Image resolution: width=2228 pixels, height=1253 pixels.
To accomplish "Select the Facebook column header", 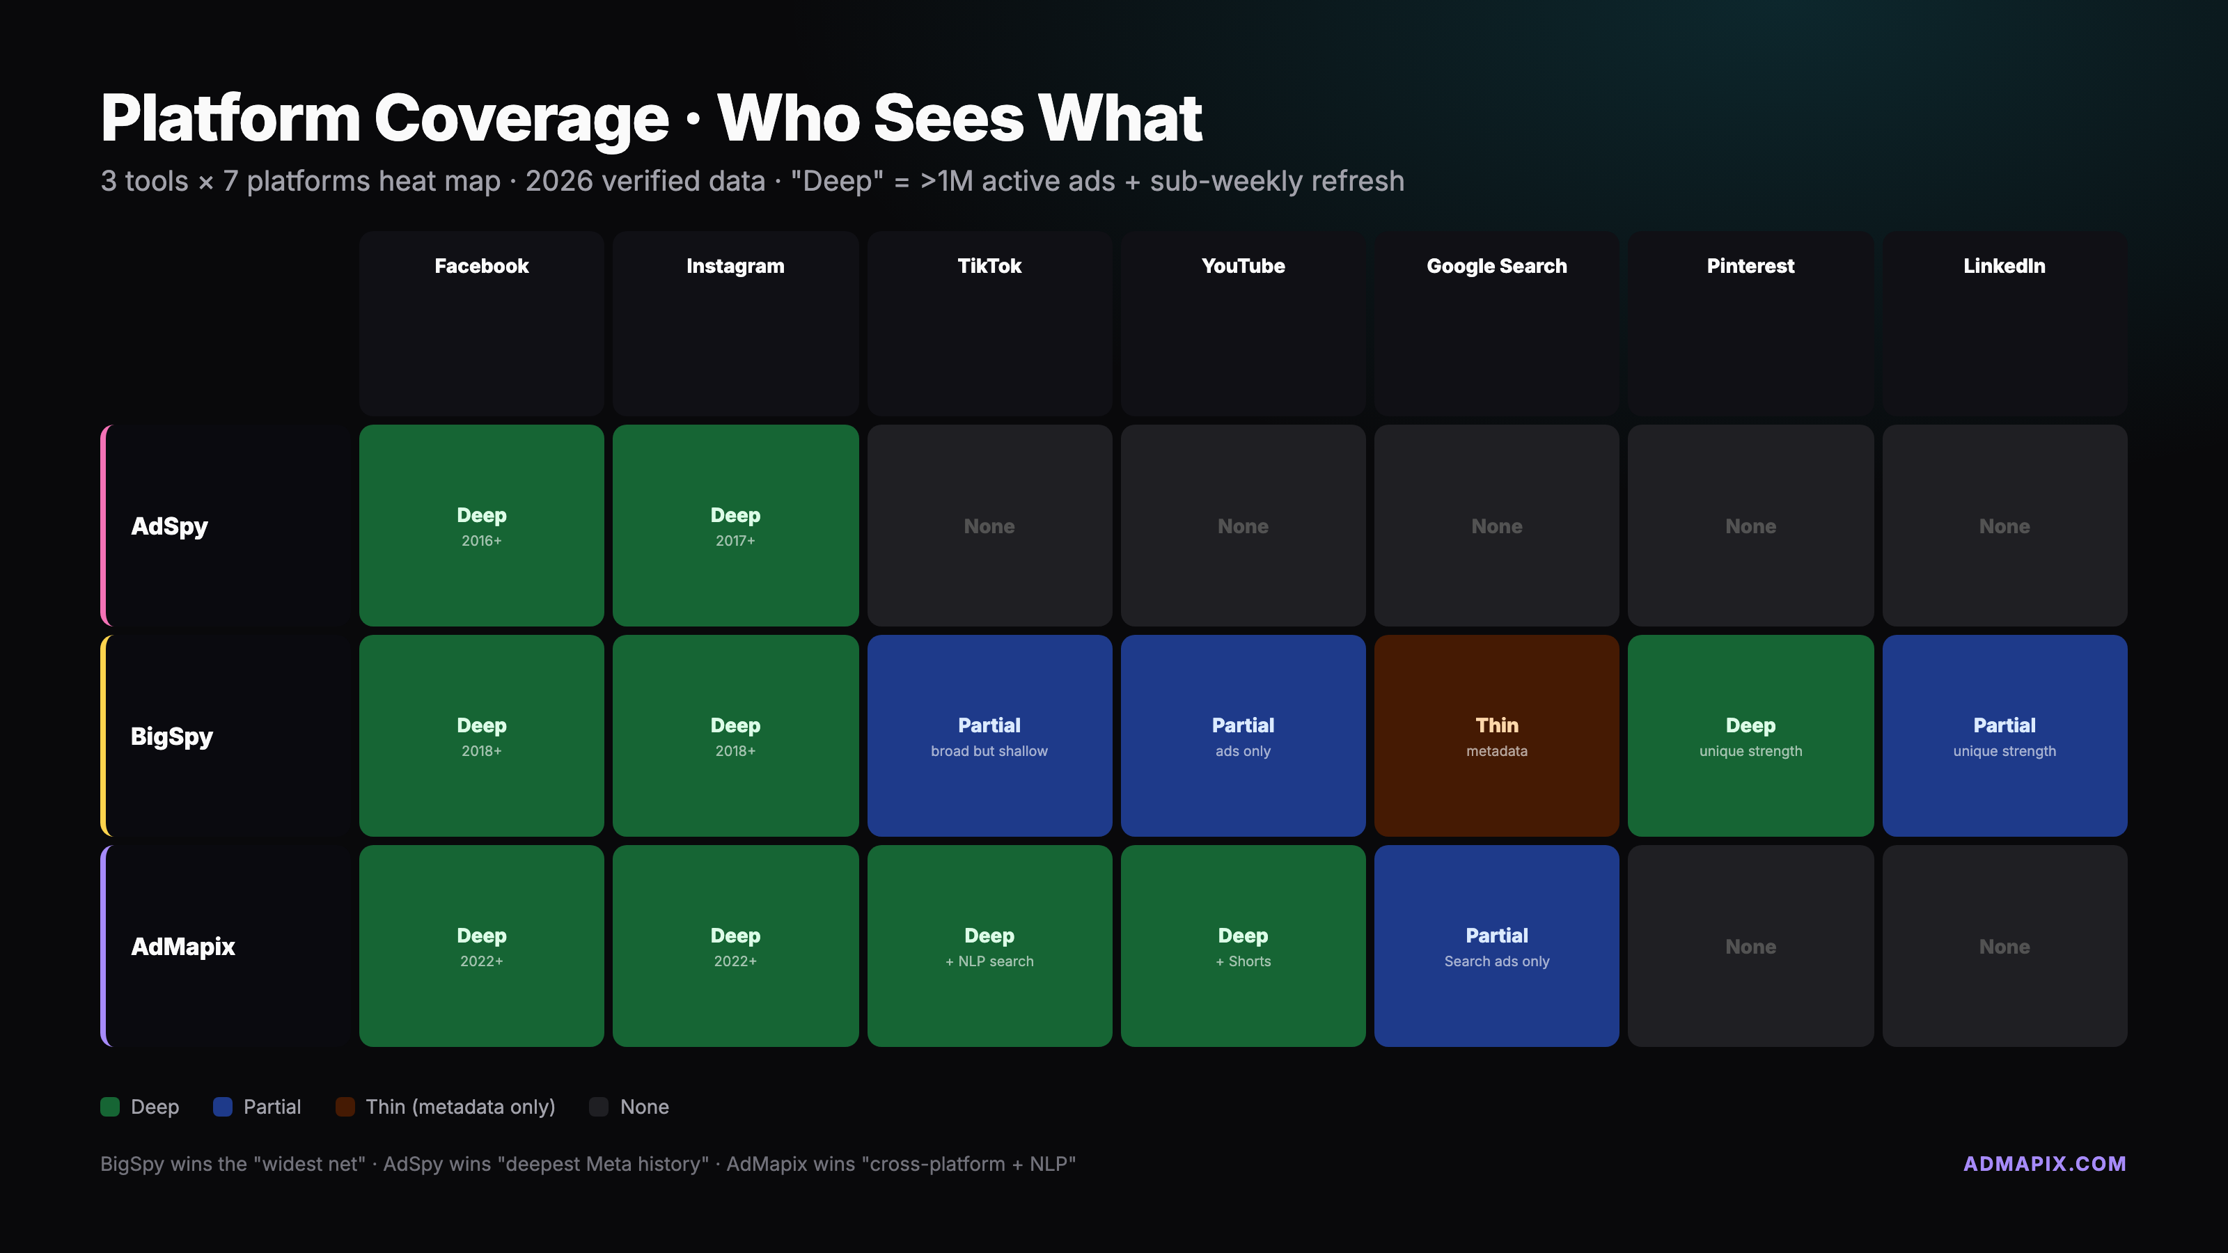I will [481, 267].
